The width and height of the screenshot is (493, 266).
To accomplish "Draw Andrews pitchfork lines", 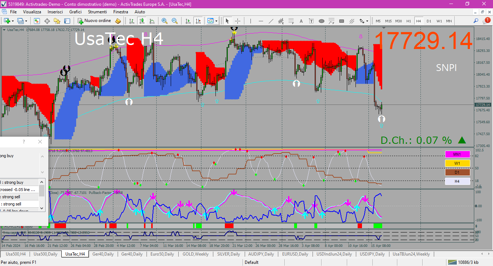I will coord(352,21).
